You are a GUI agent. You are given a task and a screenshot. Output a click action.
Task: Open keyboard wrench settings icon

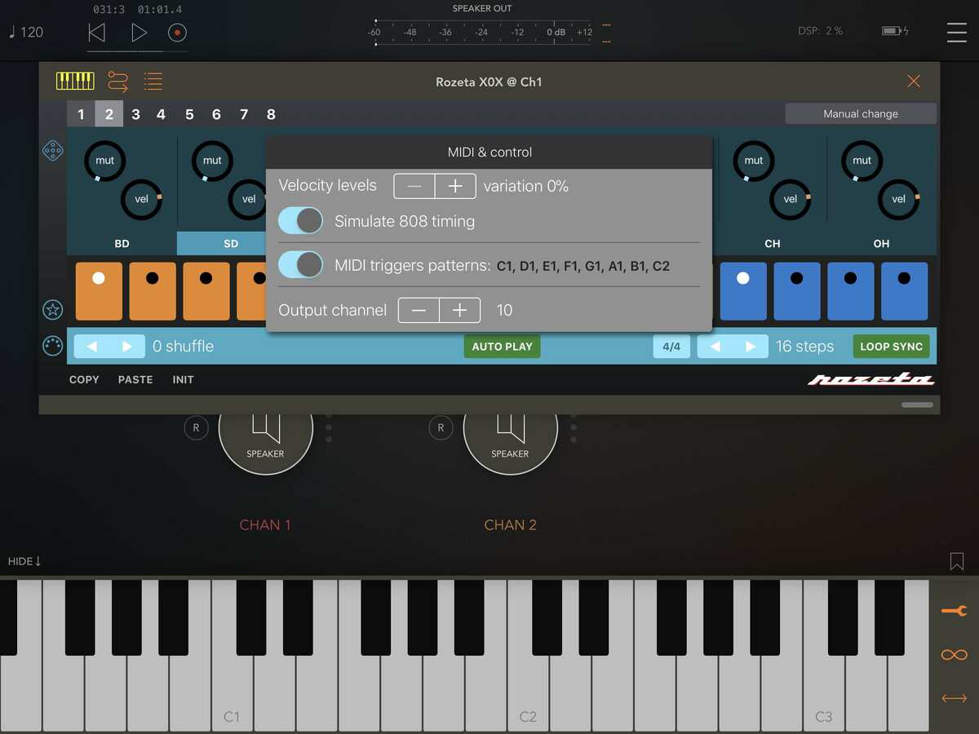(x=954, y=611)
